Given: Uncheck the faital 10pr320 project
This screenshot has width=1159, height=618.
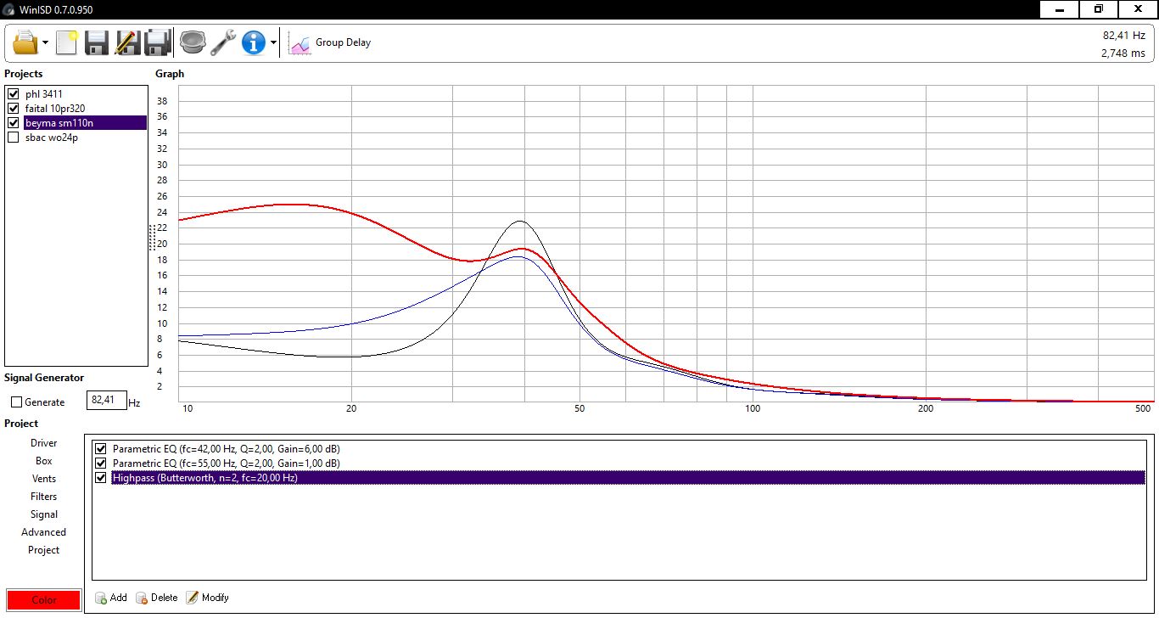Looking at the screenshot, I should pos(14,109).
